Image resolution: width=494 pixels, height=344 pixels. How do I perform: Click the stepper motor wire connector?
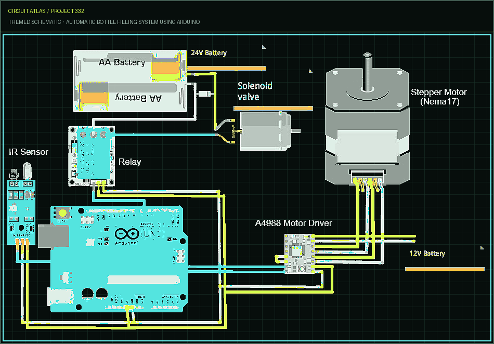367,177
